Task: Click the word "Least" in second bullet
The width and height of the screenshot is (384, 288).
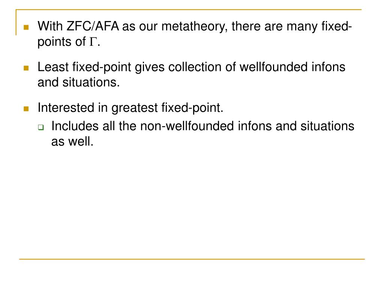Action: (x=53, y=67)
